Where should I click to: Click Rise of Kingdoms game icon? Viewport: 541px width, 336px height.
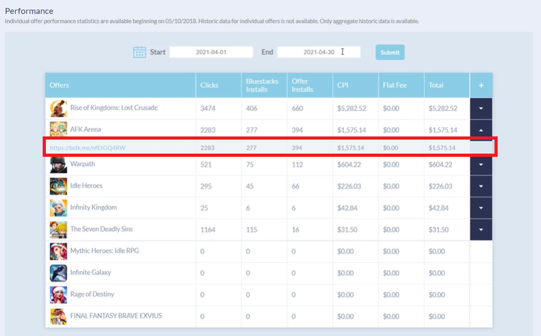pos(59,108)
